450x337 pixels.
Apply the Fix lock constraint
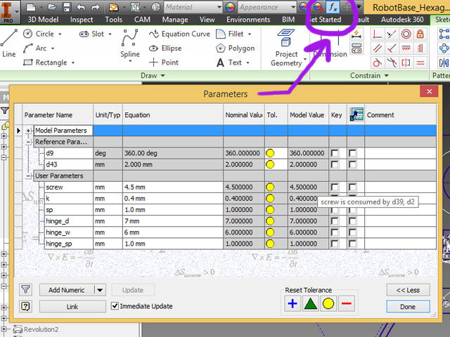[x=420, y=34]
